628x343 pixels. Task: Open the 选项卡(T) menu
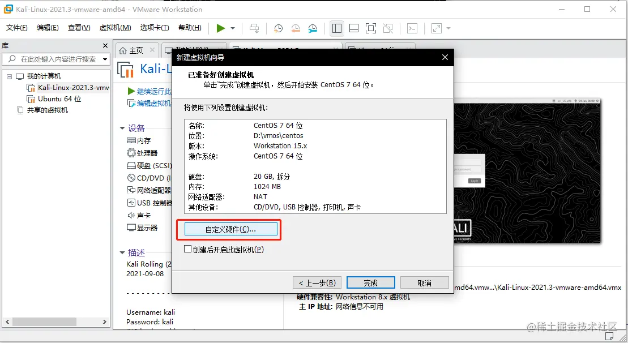(x=154, y=28)
